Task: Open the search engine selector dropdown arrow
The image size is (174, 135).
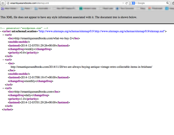Action: (x=137, y=3)
